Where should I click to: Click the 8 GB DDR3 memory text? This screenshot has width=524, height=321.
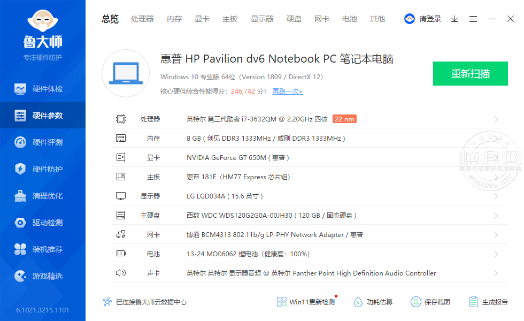point(266,139)
